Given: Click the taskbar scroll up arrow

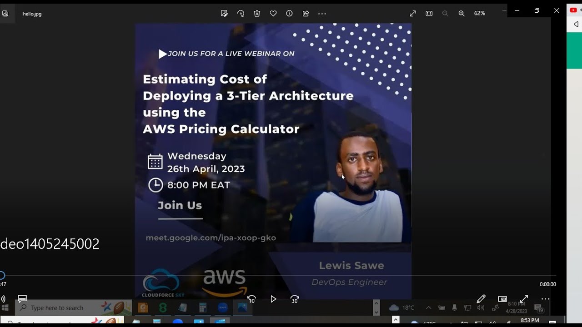Looking at the screenshot, I should coord(376,303).
